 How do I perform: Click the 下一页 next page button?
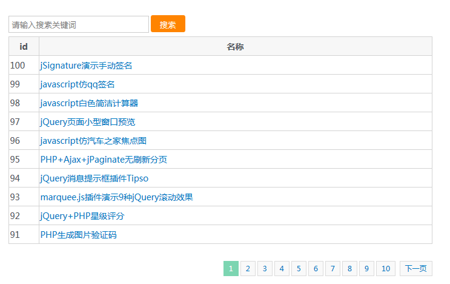pyautogui.click(x=416, y=269)
